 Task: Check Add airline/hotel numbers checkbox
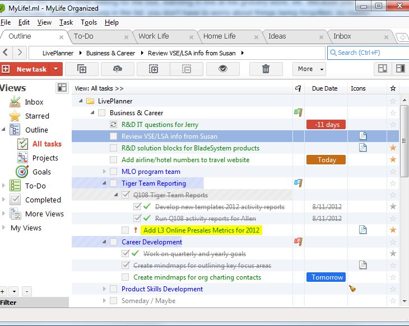(114, 159)
